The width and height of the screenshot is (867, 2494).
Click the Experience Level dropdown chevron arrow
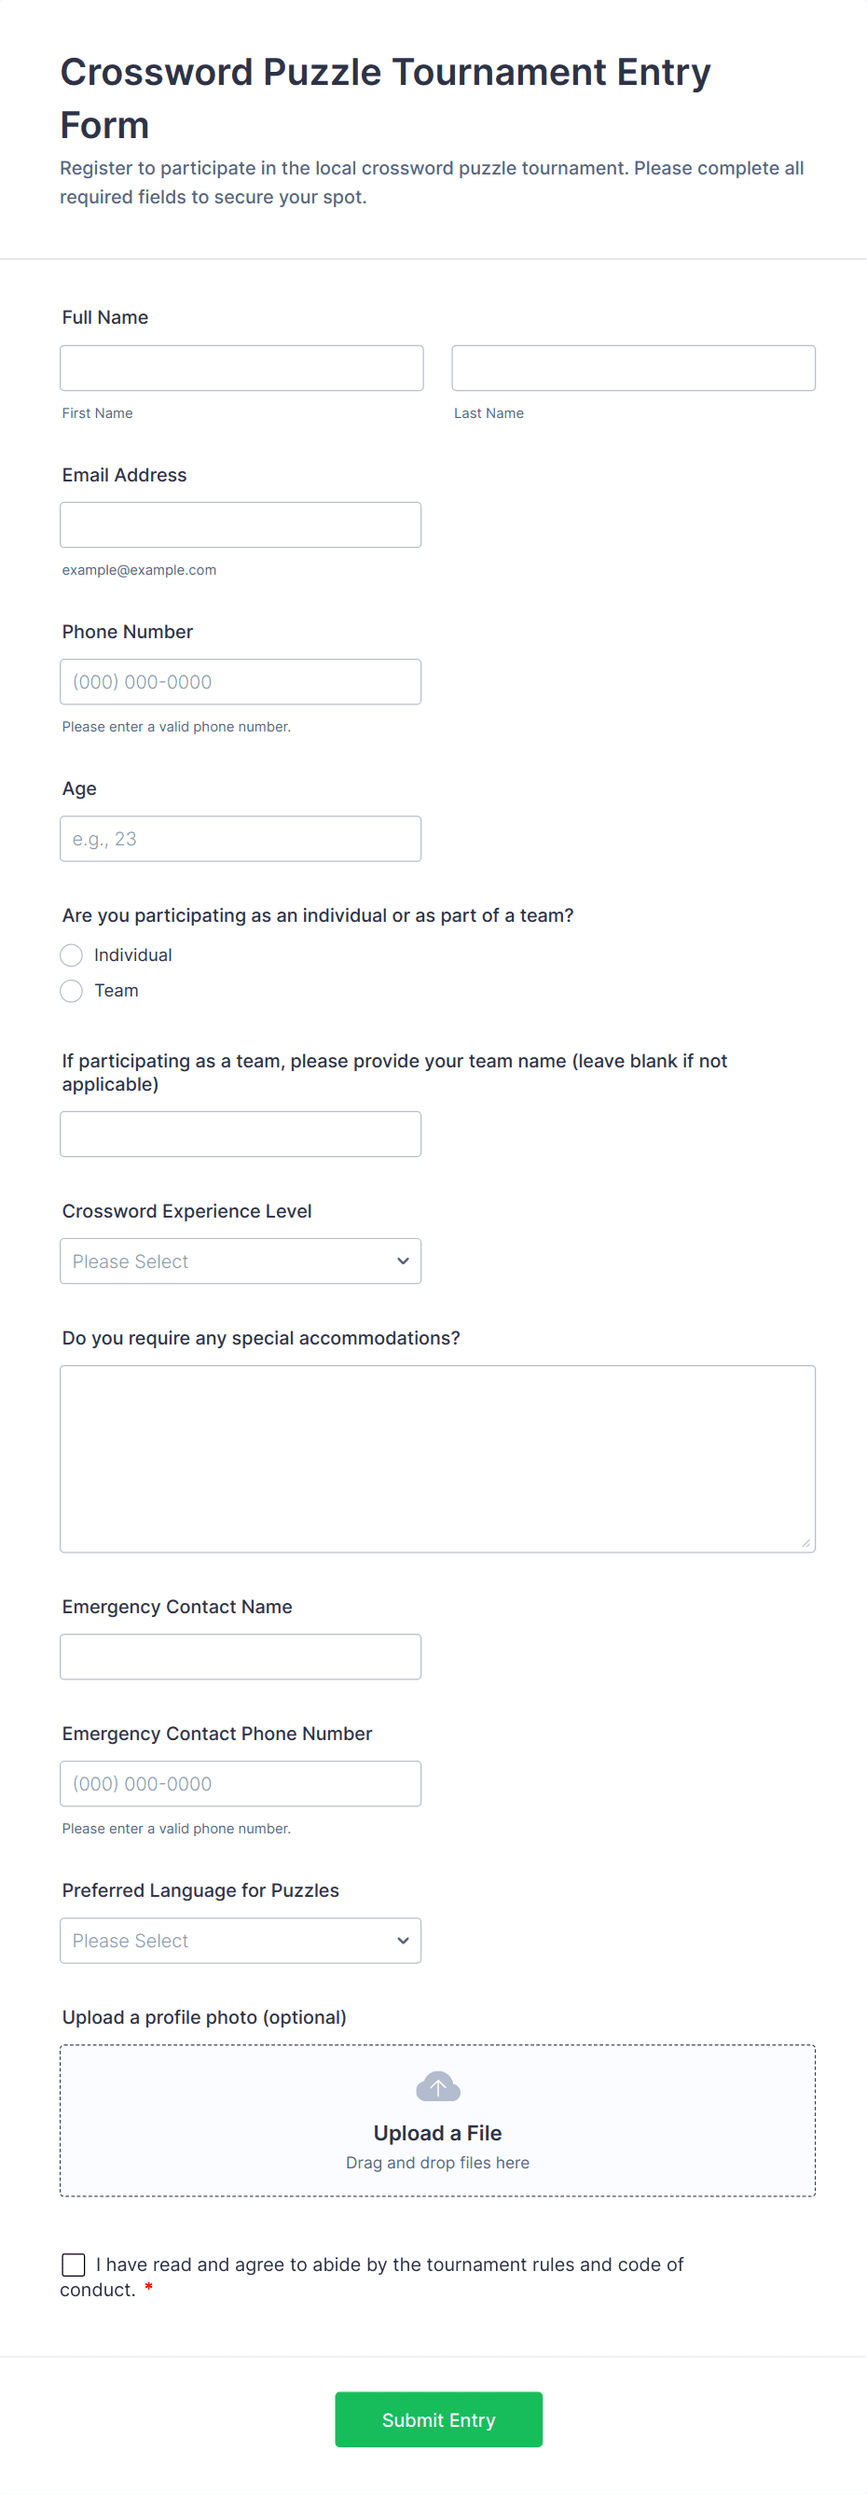403,1261
